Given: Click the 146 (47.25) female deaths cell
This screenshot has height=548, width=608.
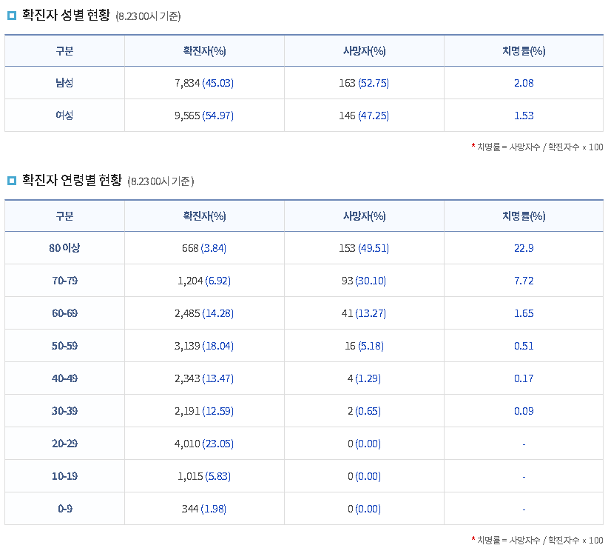Looking at the screenshot, I should (364, 116).
